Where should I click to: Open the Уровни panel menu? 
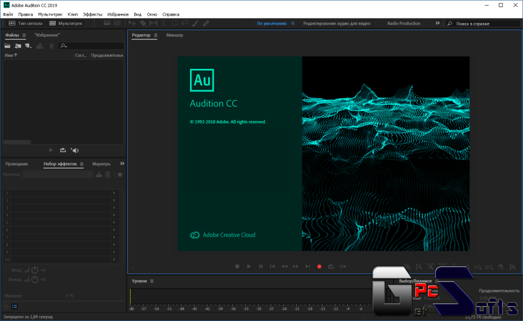click(x=152, y=281)
